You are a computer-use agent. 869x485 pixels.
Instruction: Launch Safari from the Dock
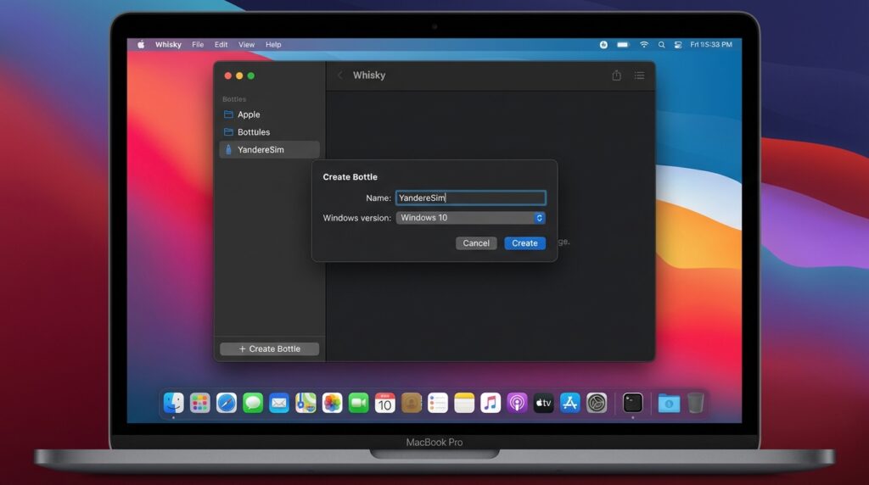pyautogui.click(x=227, y=403)
